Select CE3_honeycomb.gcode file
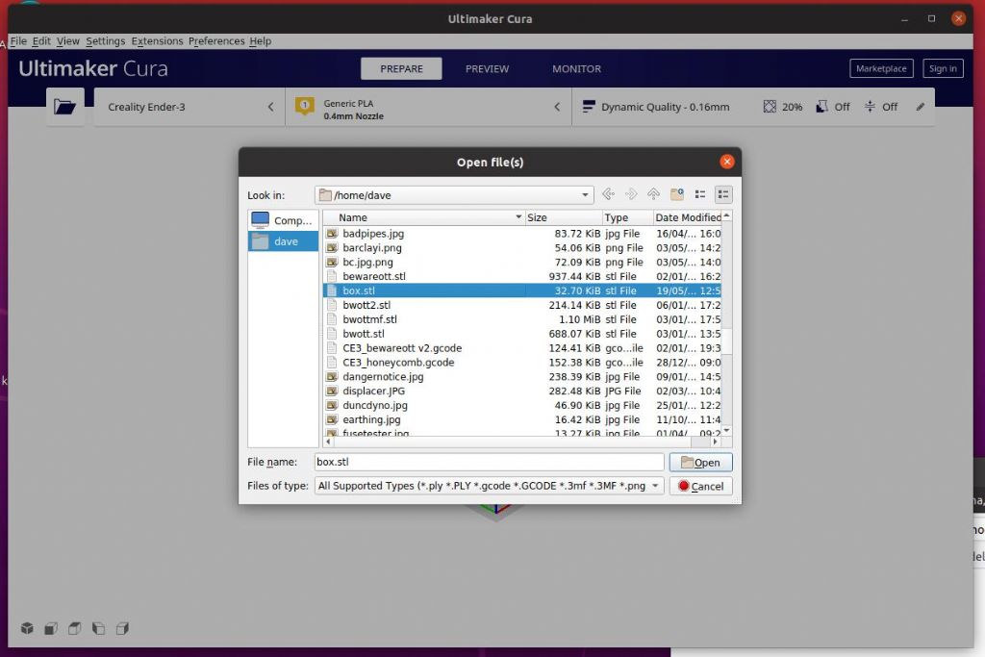This screenshot has width=985, height=657. (x=522, y=363)
